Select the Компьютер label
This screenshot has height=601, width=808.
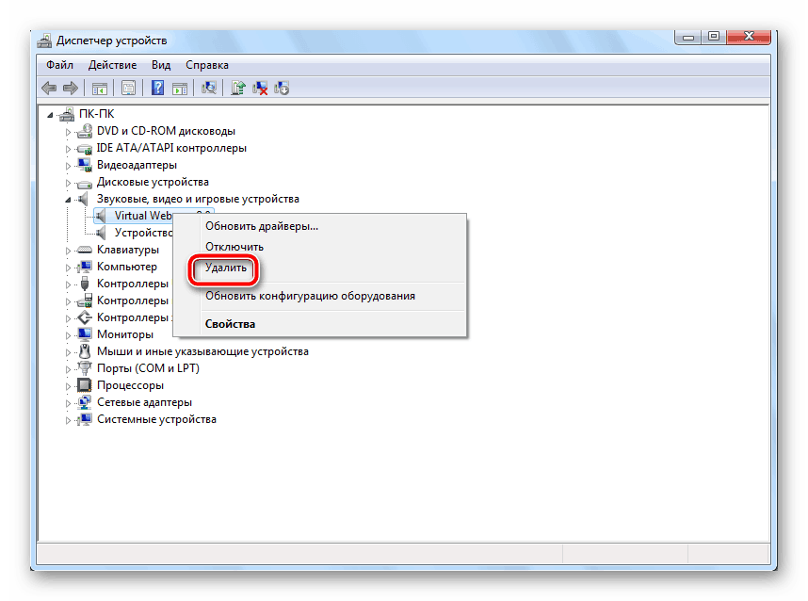[127, 267]
